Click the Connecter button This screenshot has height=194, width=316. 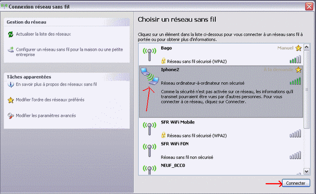[x=296, y=183]
